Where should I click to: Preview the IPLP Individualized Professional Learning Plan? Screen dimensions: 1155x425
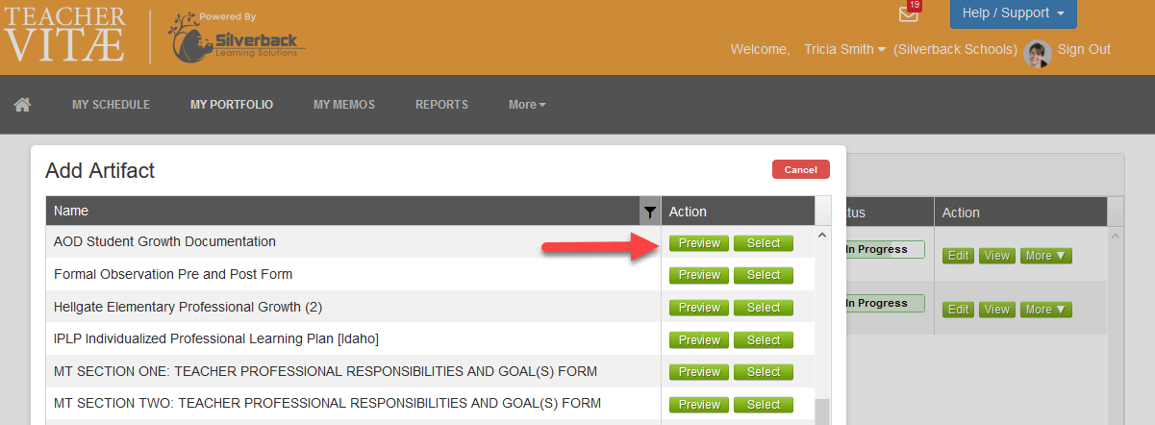coord(699,340)
